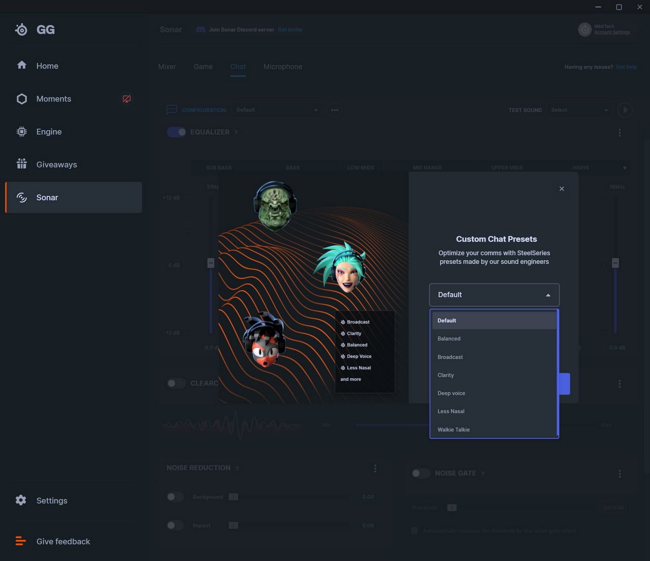
Task: Pick Deep voice preset option
Action: (x=494, y=393)
